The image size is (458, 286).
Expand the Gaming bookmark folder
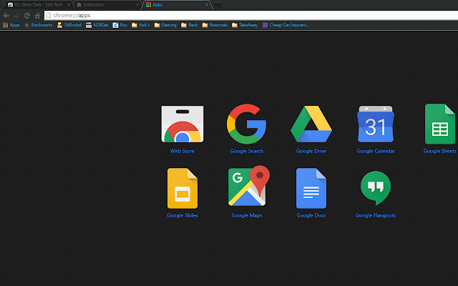165,25
